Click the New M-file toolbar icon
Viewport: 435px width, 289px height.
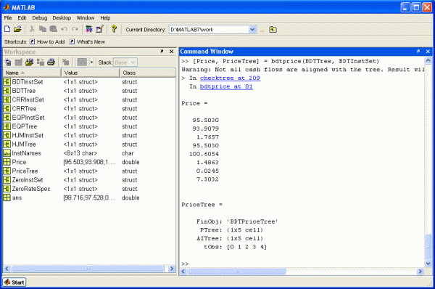click(x=7, y=29)
